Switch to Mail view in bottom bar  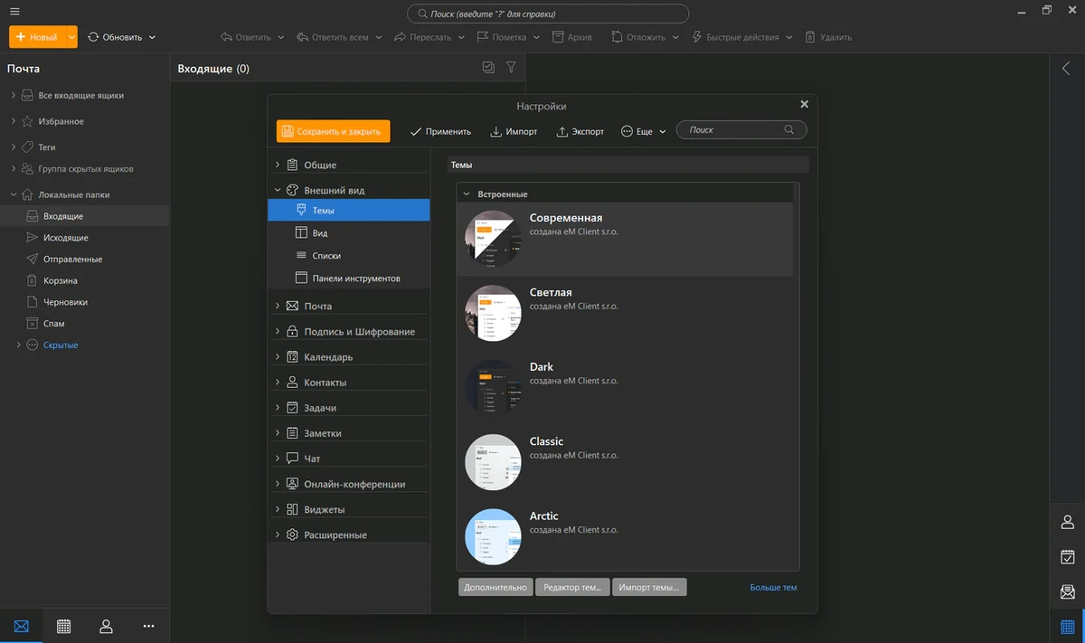[22, 626]
